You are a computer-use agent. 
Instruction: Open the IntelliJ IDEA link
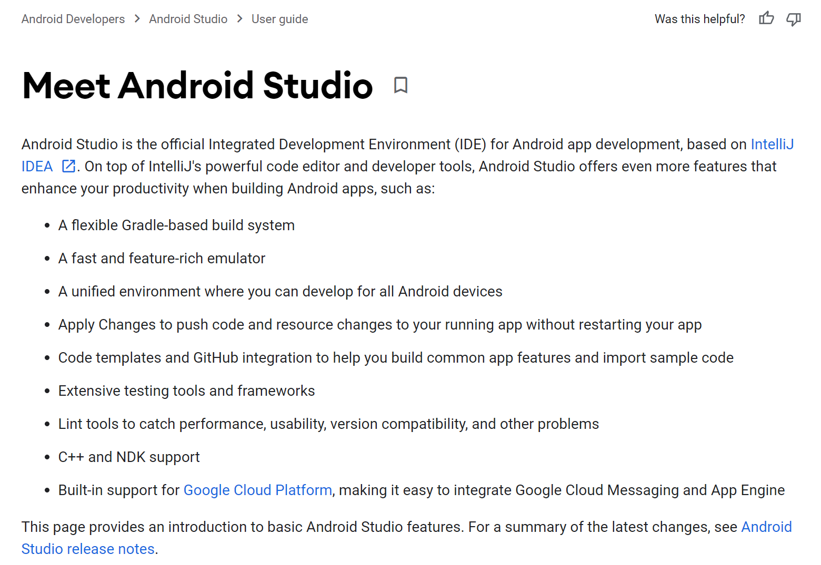pos(772,144)
